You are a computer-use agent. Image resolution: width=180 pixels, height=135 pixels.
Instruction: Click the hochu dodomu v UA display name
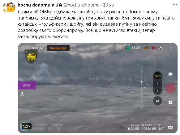point(40,5)
